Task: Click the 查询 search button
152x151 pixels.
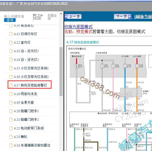Action: (10, 20)
